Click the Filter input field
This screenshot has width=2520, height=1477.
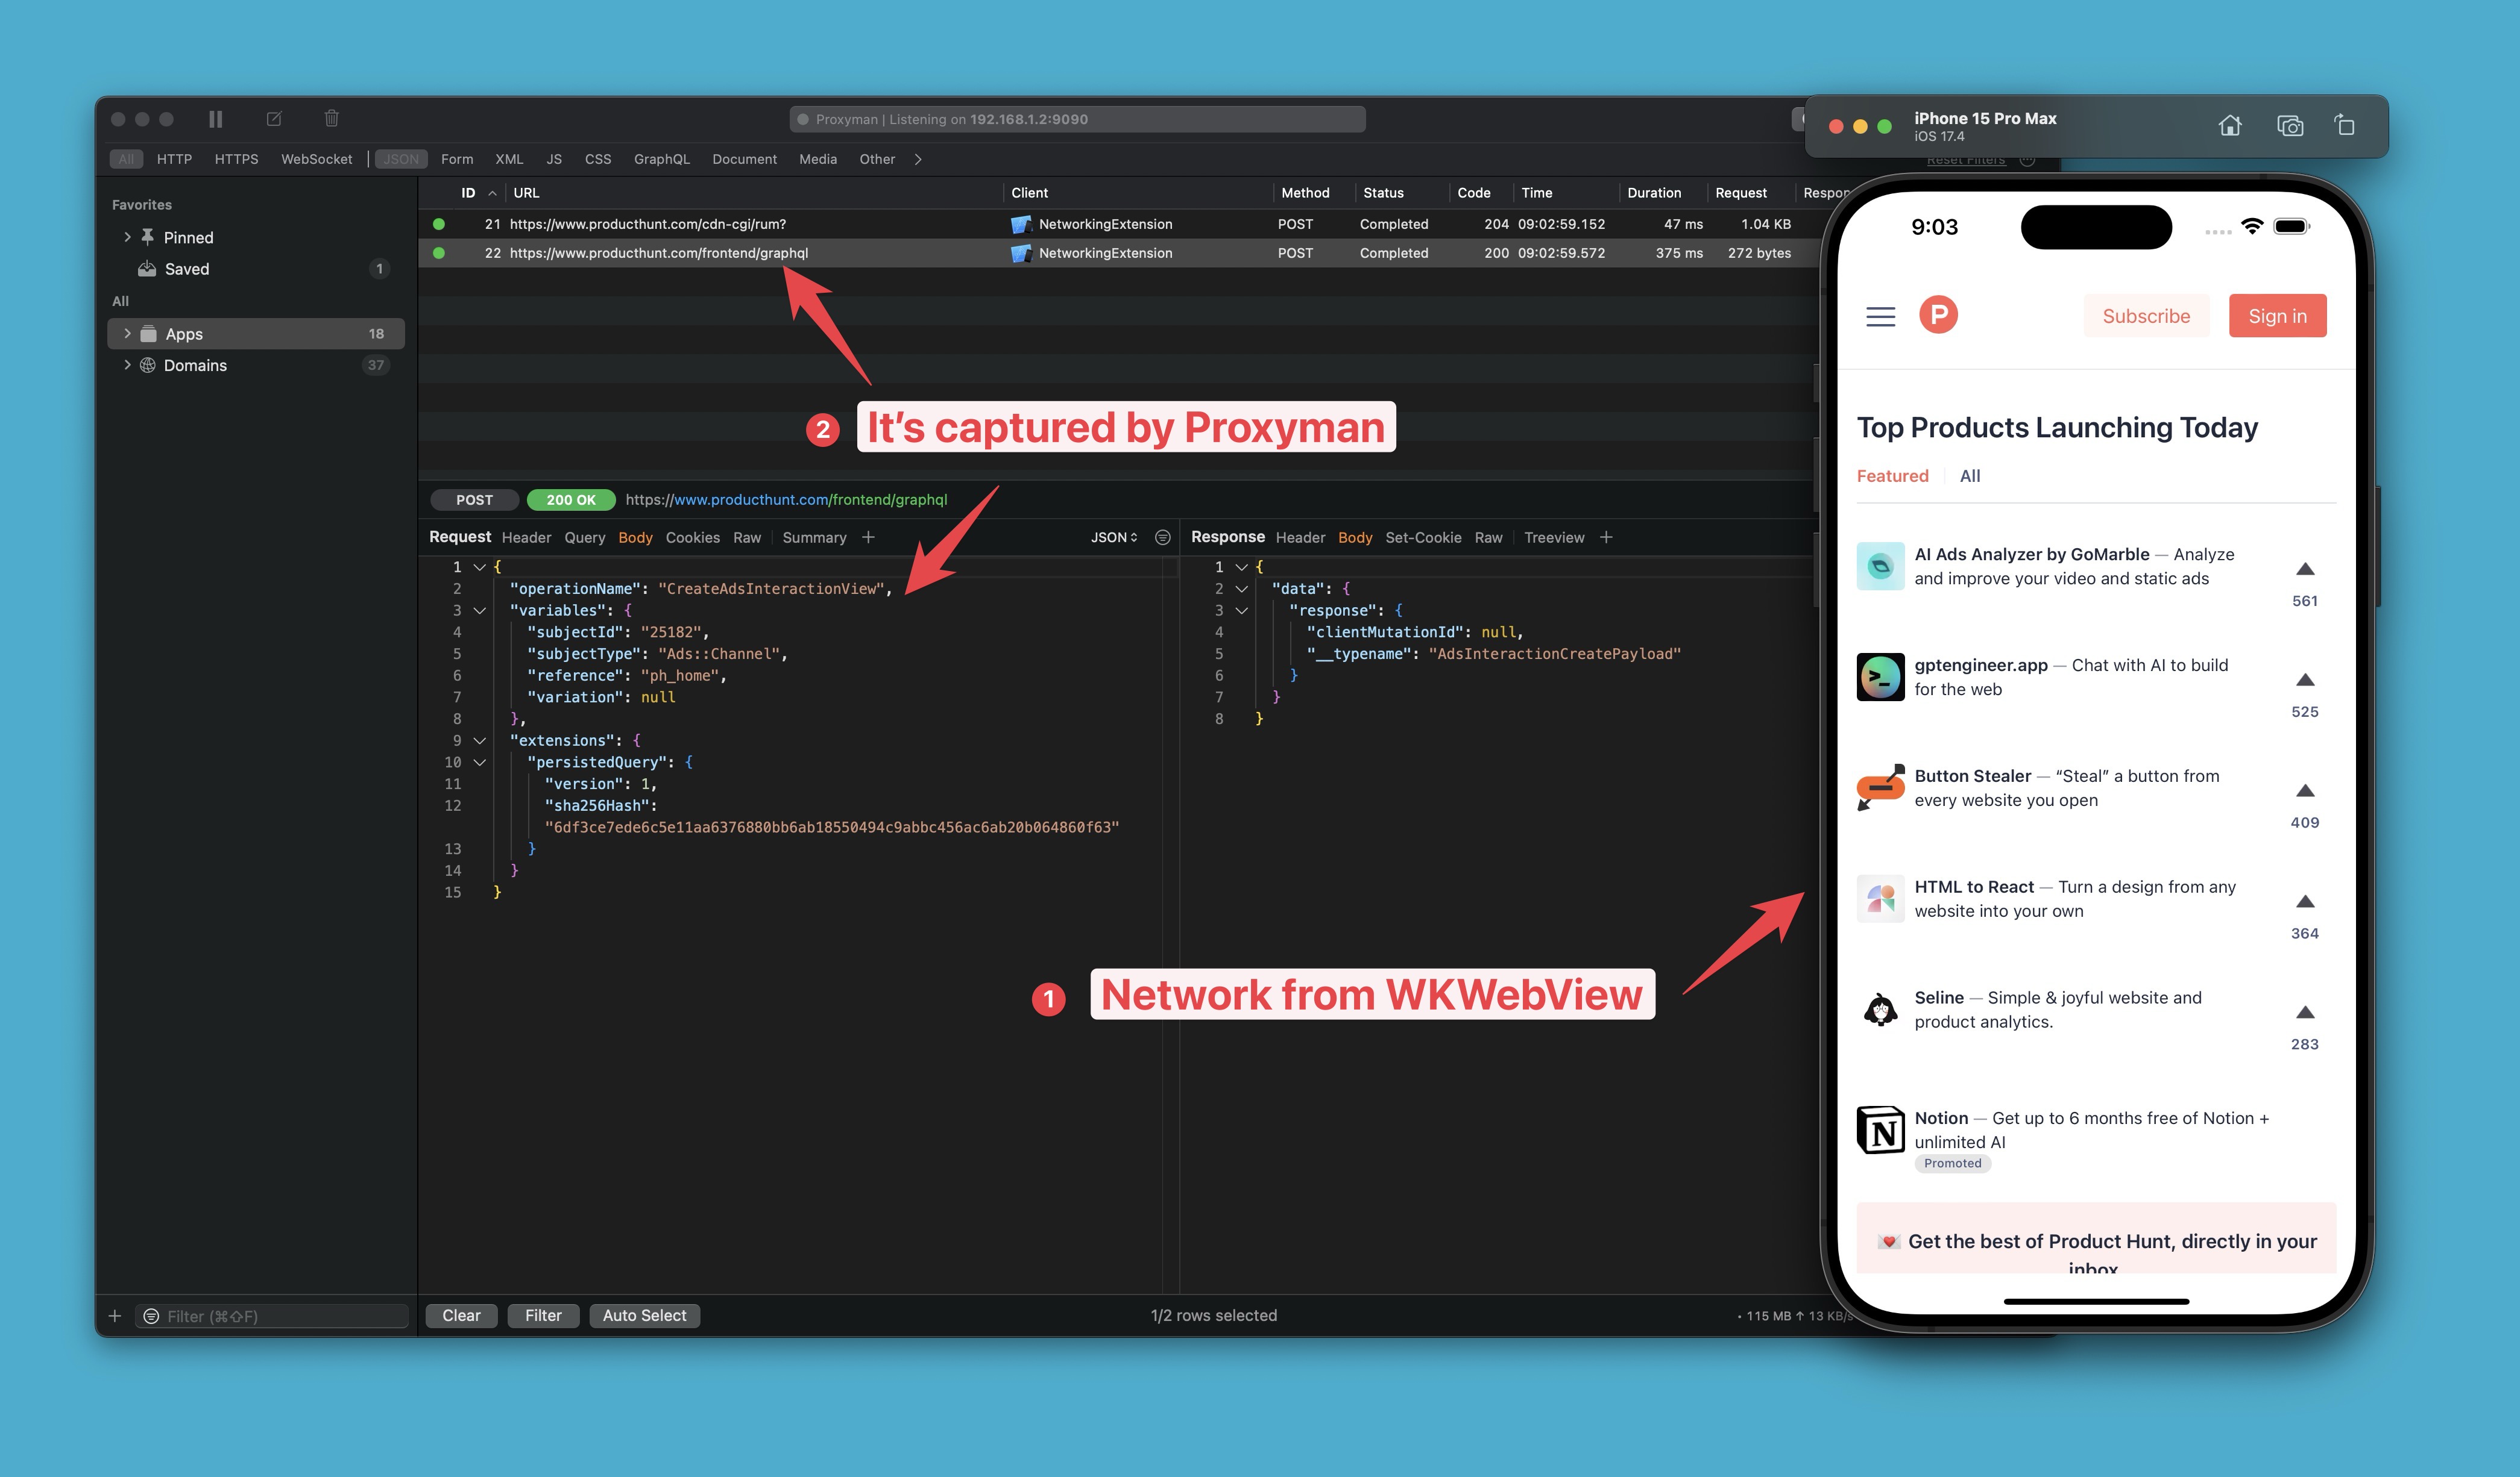(x=264, y=1314)
